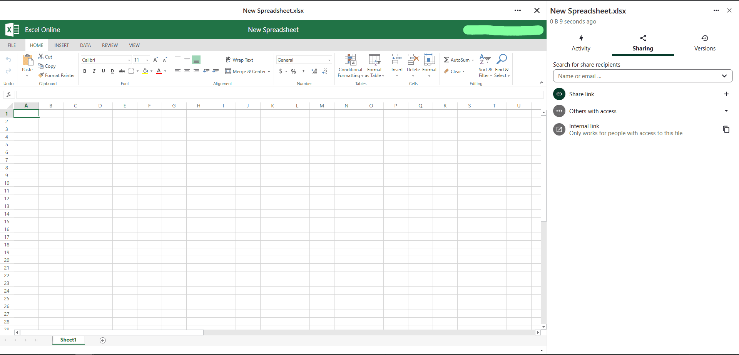This screenshot has height=355, width=739.
Task: Enable Wrap Text for the cell
Action: [239, 60]
